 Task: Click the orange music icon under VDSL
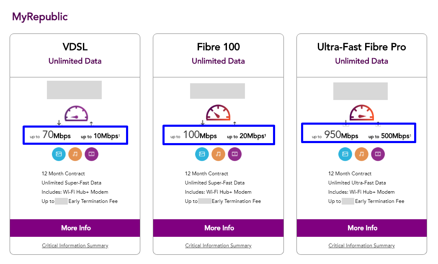pos(75,154)
